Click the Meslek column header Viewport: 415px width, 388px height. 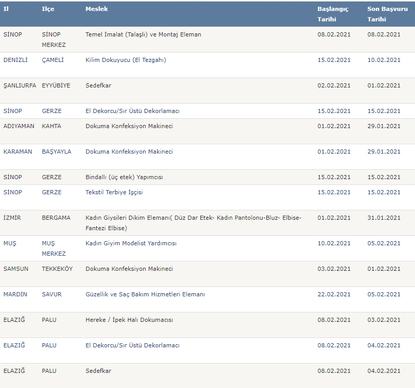(x=97, y=9)
